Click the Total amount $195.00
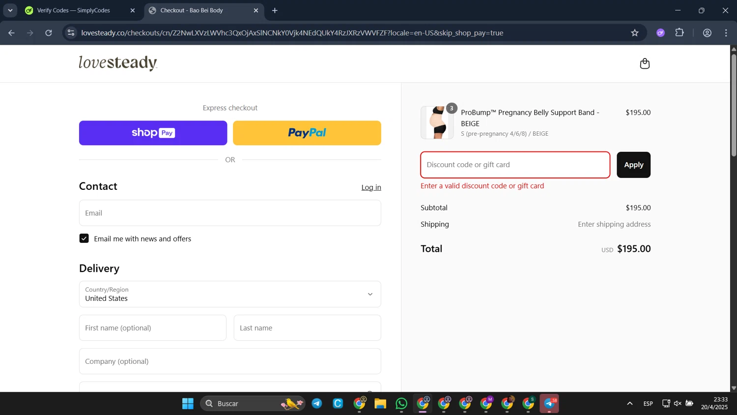Image resolution: width=737 pixels, height=415 pixels. (634, 249)
